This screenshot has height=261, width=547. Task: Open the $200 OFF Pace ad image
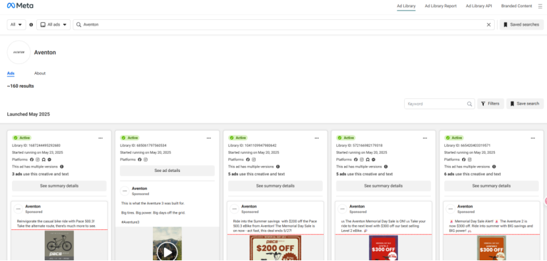[275, 248]
